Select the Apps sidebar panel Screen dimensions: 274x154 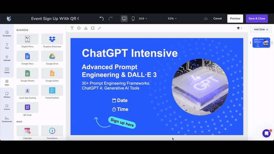pos(7,82)
